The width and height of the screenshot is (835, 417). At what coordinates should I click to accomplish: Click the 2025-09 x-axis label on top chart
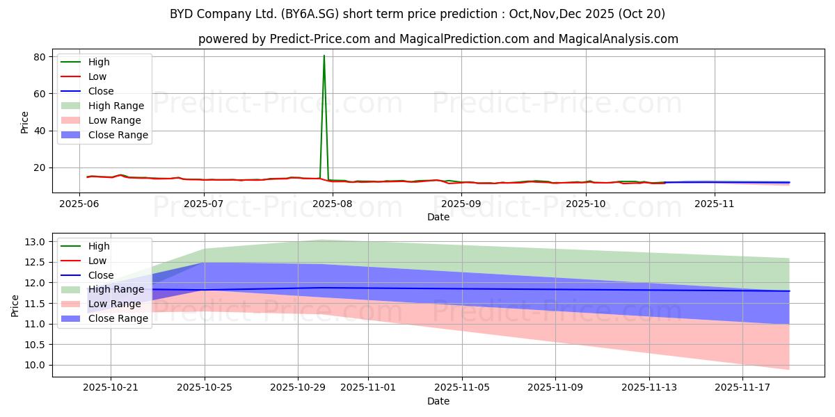tap(459, 204)
